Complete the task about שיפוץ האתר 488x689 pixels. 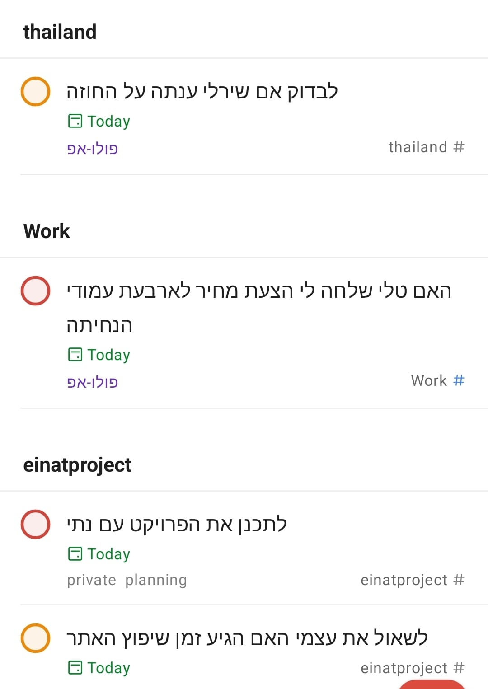pyautogui.click(x=35, y=638)
